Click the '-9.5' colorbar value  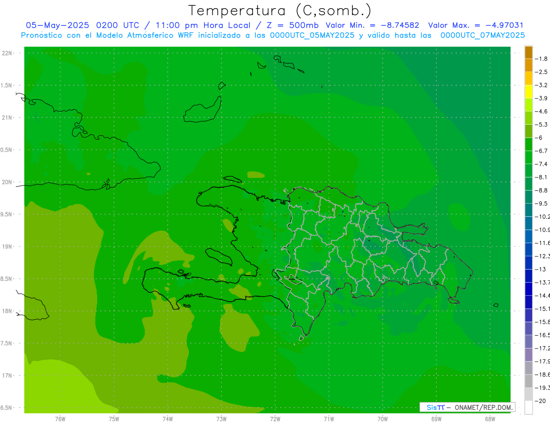point(542,203)
